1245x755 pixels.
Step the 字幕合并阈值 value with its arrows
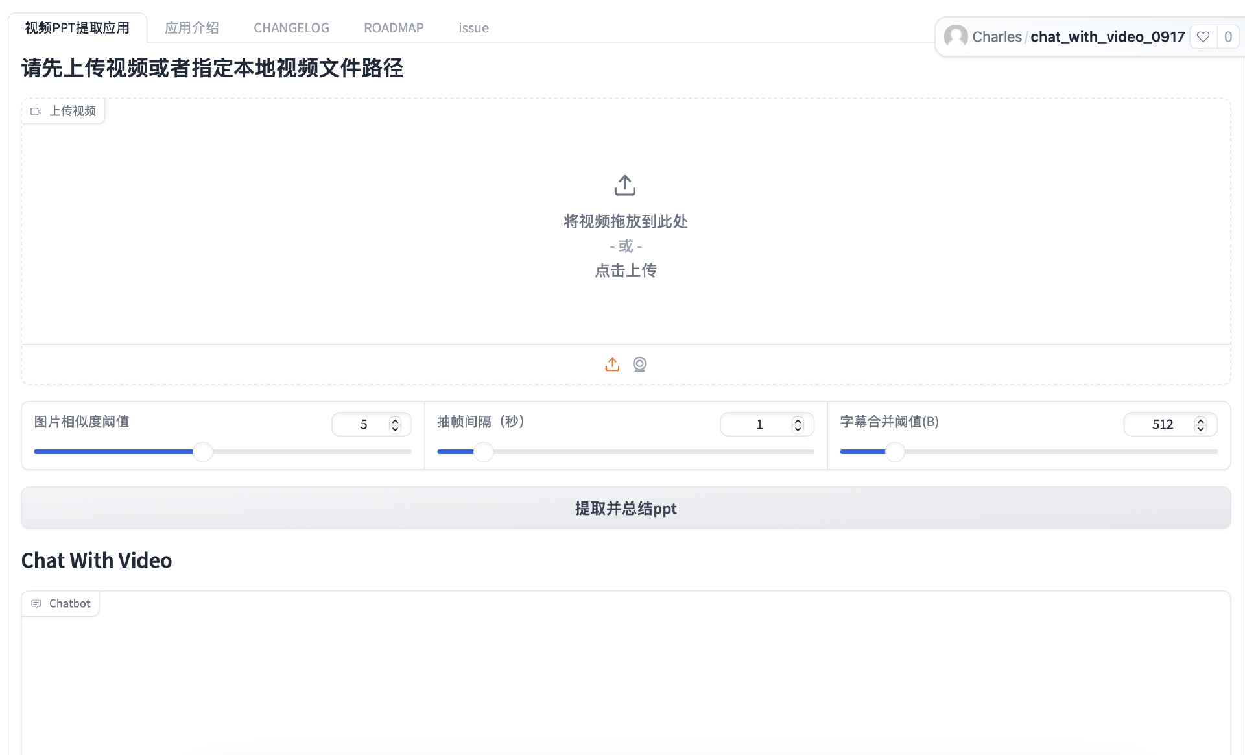point(1200,424)
